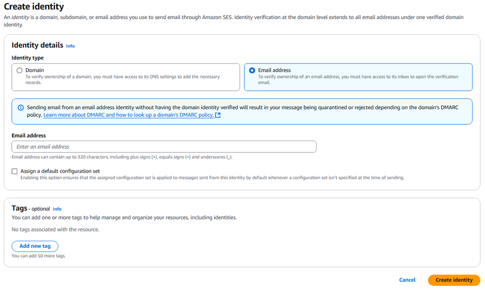Click the Domain card description about DNS settings
Image resolution: width=485 pixels, height=290 pixels.
pyautogui.click(x=123, y=79)
